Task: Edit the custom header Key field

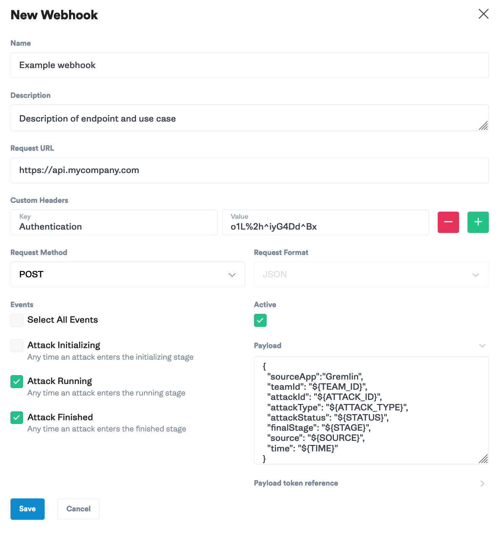Action: click(x=114, y=222)
